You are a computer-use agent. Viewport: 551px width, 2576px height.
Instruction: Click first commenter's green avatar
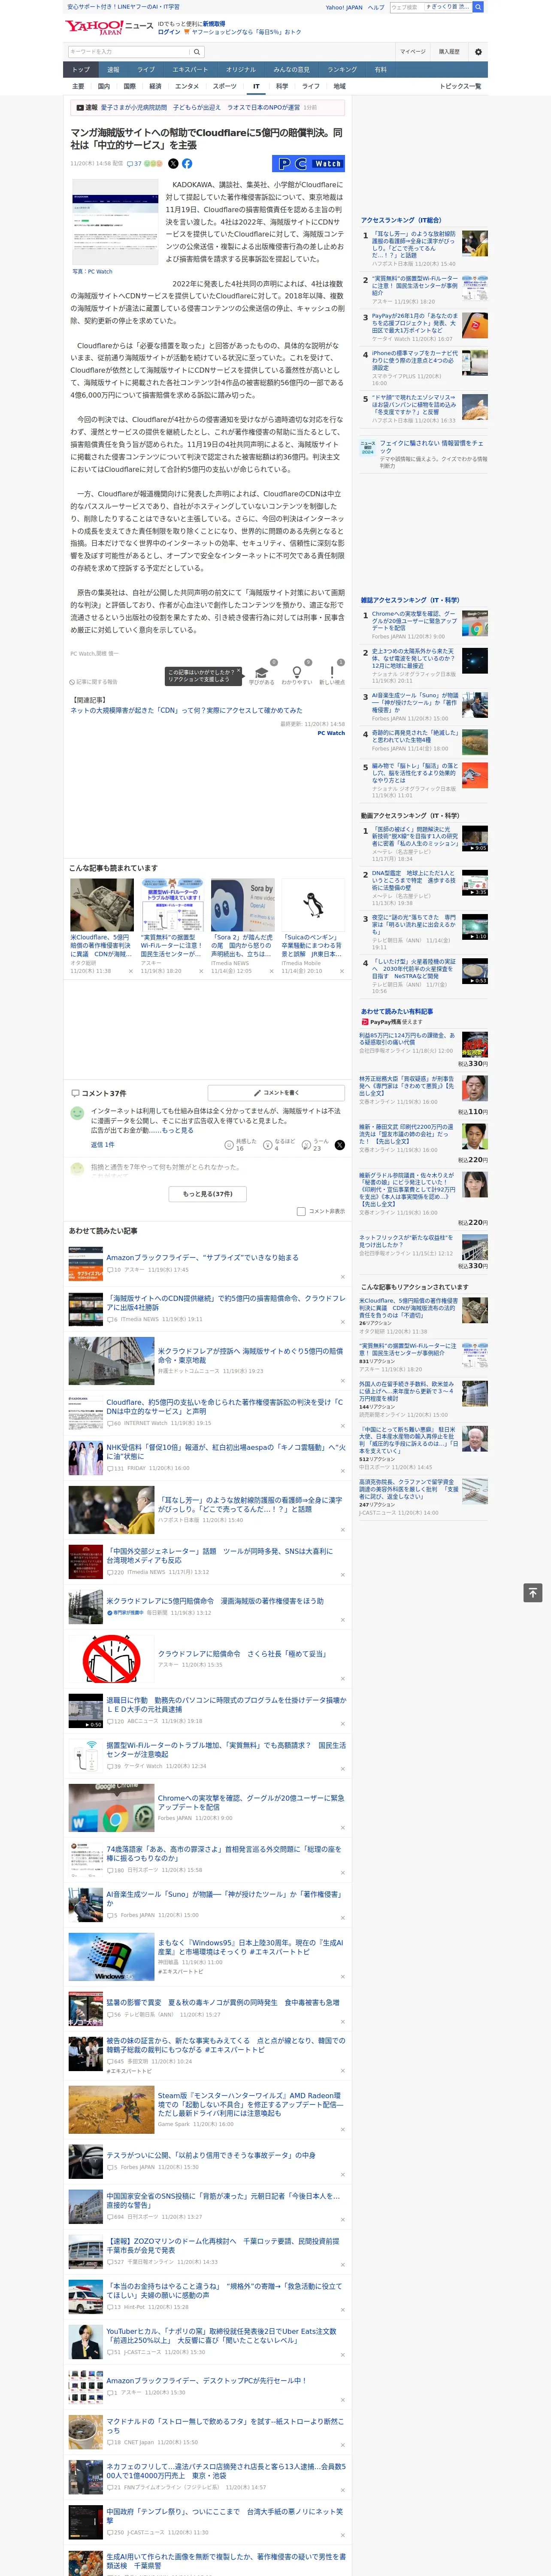pos(77,1113)
